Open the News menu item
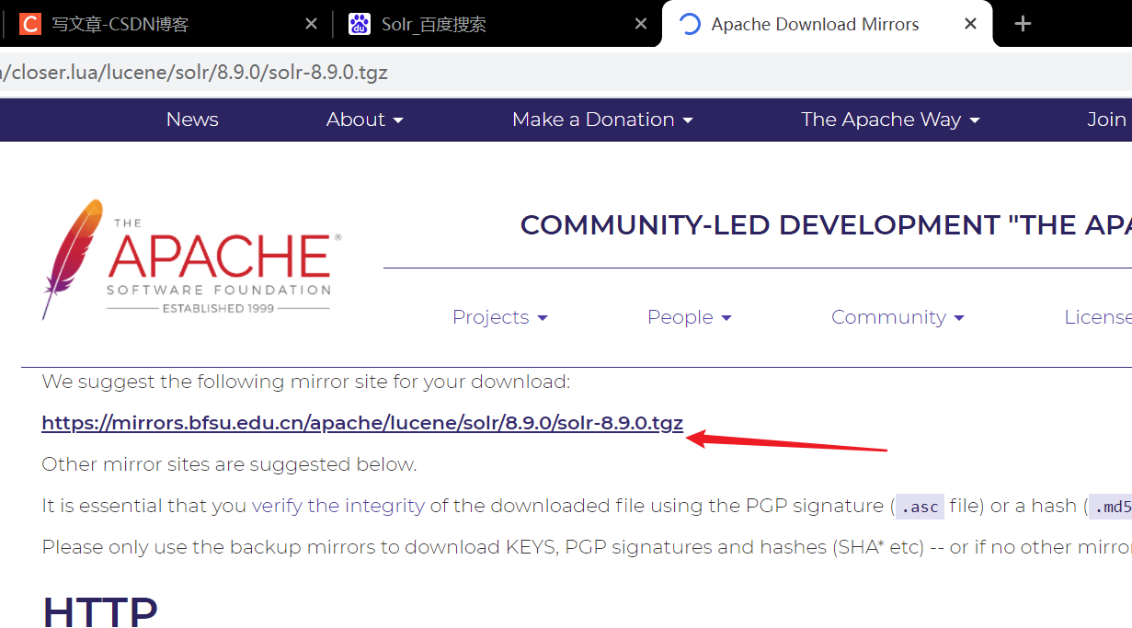The width and height of the screenshot is (1132, 628). 192,120
